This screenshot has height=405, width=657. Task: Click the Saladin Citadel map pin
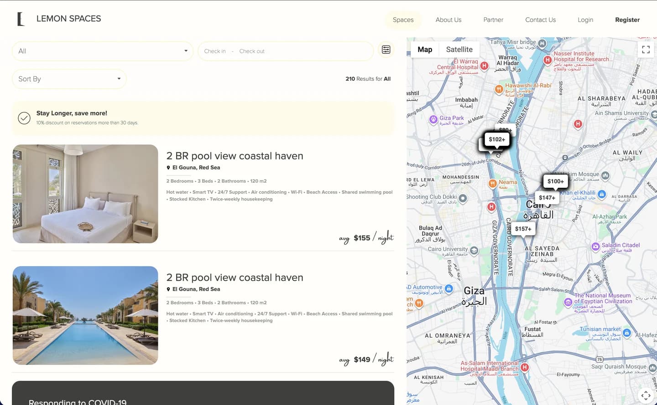[595, 246]
